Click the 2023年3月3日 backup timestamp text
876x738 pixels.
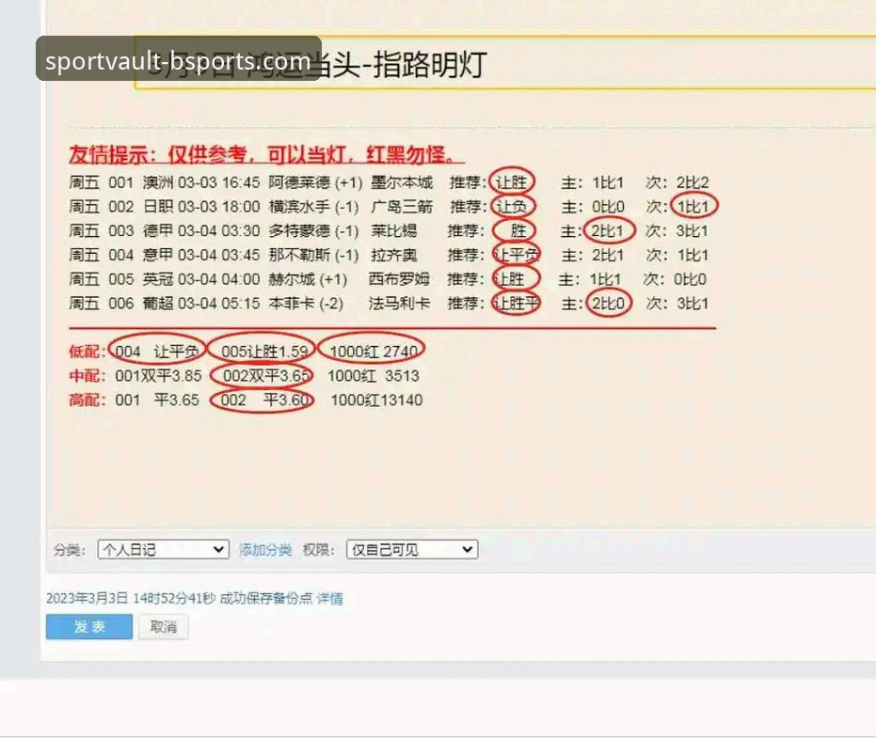click(x=131, y=599)
